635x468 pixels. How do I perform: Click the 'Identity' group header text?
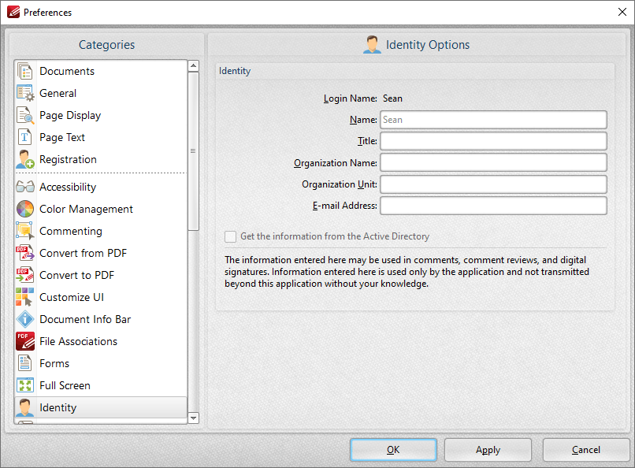coord(235,71)
